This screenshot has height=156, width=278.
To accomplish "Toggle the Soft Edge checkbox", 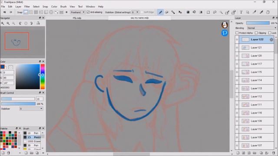I will pyautogui.click(x=142, y=12).
